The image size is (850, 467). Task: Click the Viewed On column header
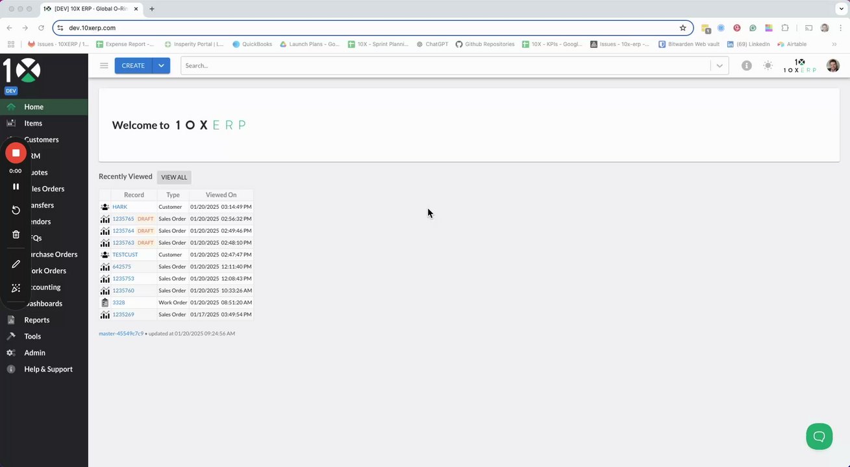(x=221, y=195)
